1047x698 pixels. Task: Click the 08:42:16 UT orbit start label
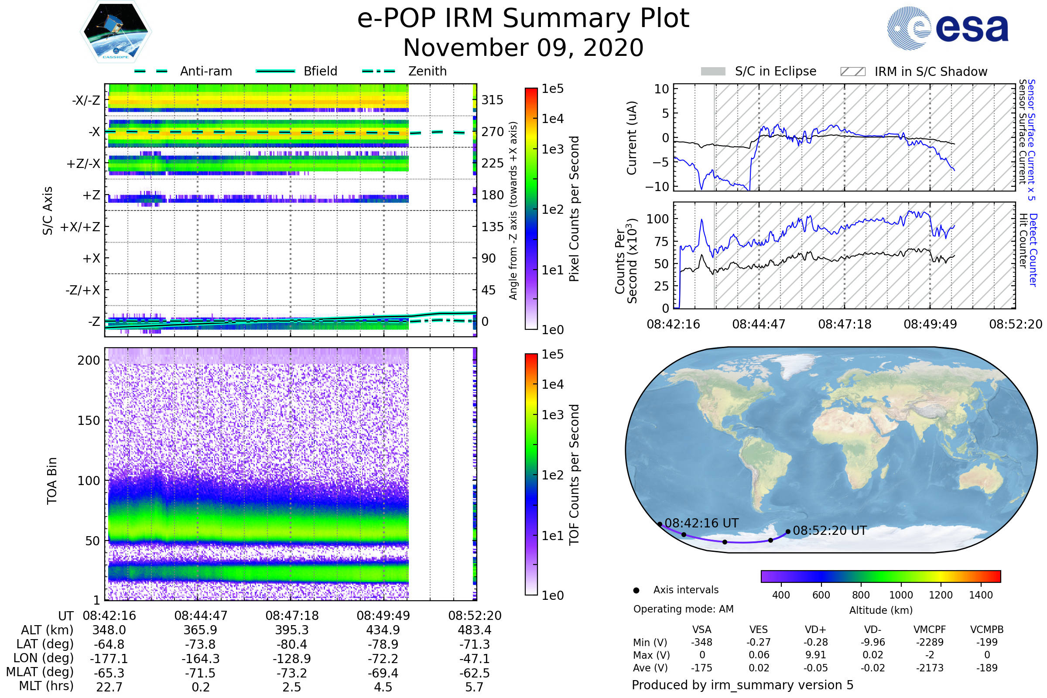[x=701, y=523]
